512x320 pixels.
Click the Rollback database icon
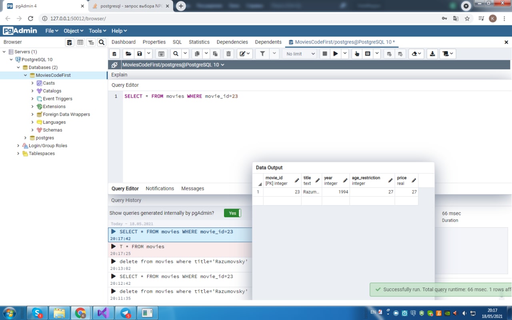point(400,54)
